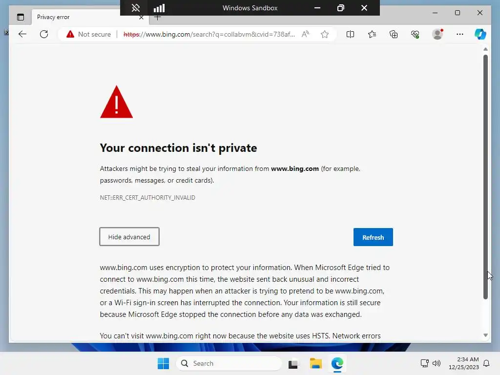500x375 pixels.
Task: Open the Windows Start menu
Action: pyautogui.click(x=163, y=363)
